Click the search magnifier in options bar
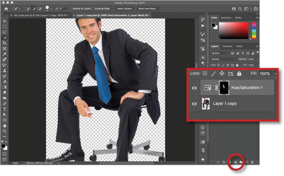The height and width of the screenshot is (176, 284). [240, 9]
